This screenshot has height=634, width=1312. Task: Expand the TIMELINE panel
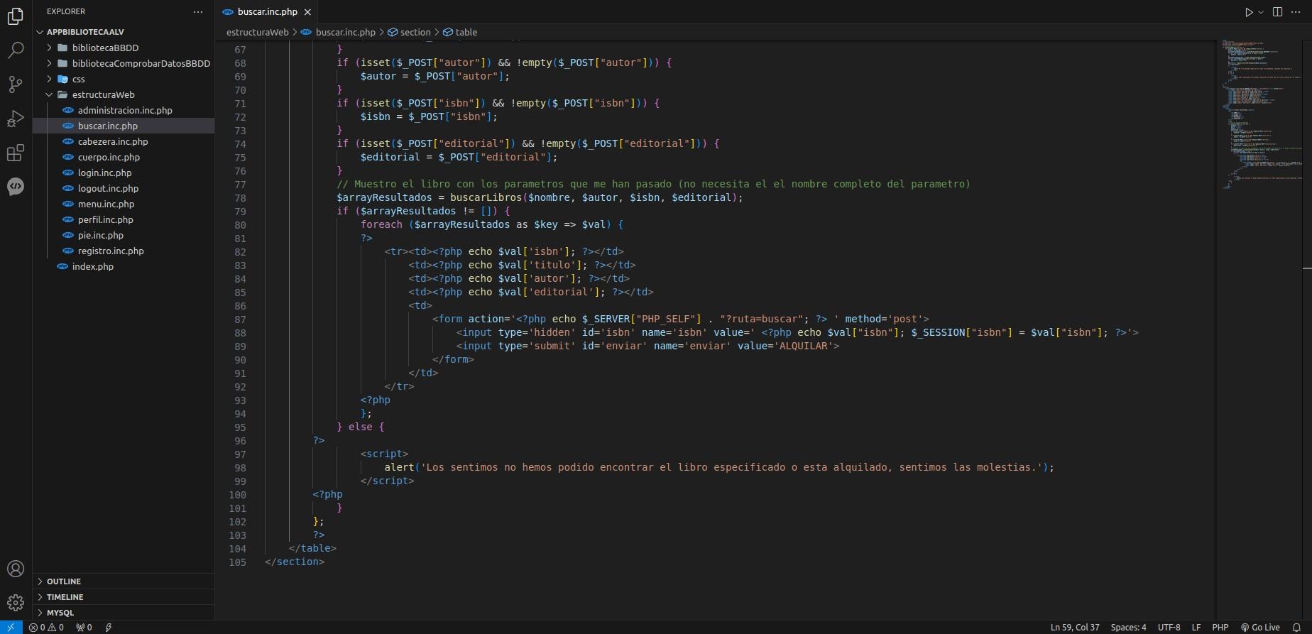point(124,596)
